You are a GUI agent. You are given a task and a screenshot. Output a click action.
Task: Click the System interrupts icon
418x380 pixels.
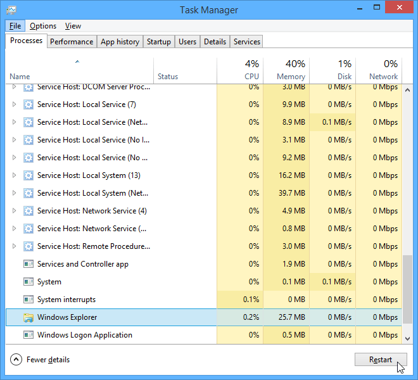click(x=28, y=300)
